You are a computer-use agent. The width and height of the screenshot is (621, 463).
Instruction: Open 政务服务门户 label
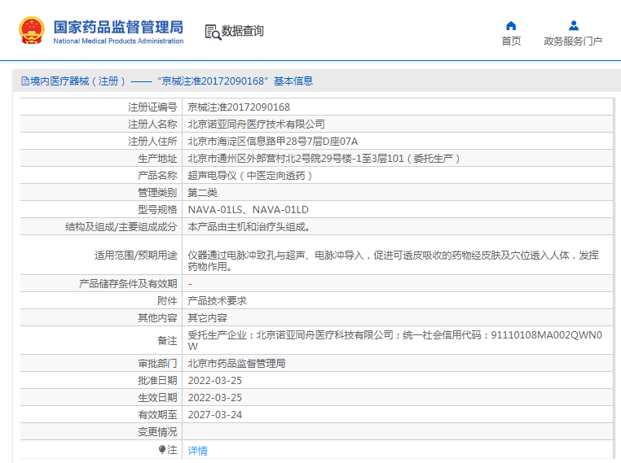pyautogui.click(x=573, y=41)
